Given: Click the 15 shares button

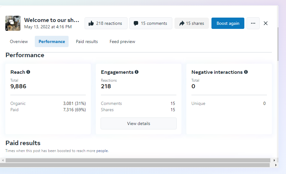Looking at the screenshot, I should coord(192,23).
